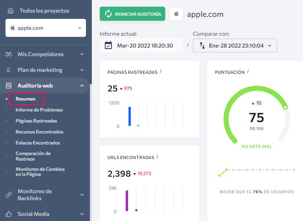The image size is (303, 221).
Task: Click the NO ESTÁ MAL score label
Action: click(257, 146)
